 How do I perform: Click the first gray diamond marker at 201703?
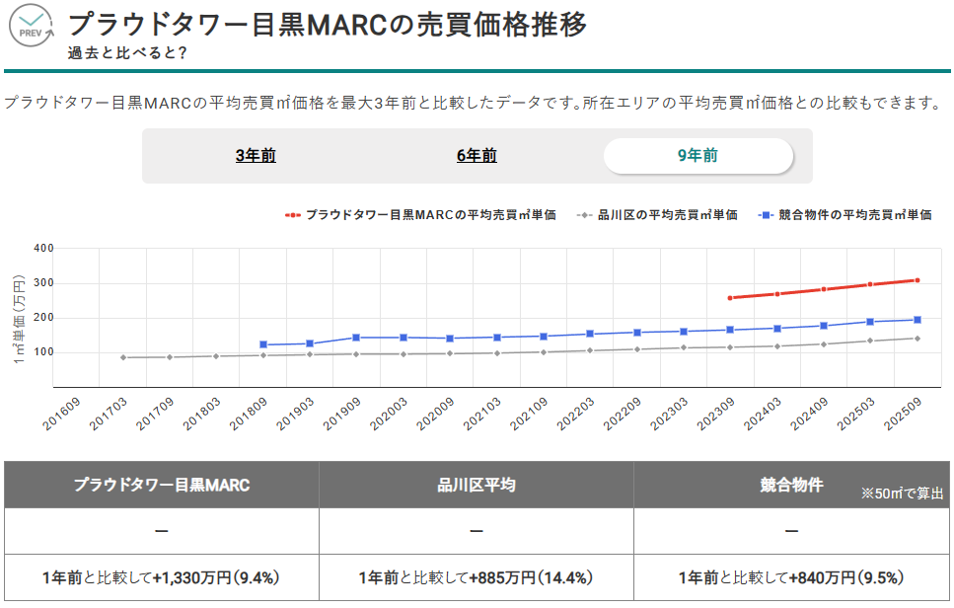123,357
